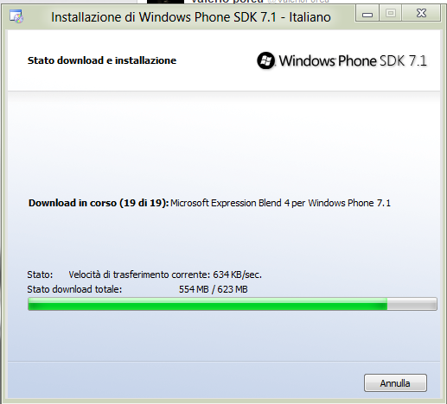Click the empty footer area left of Annulla

pos(184,382)
